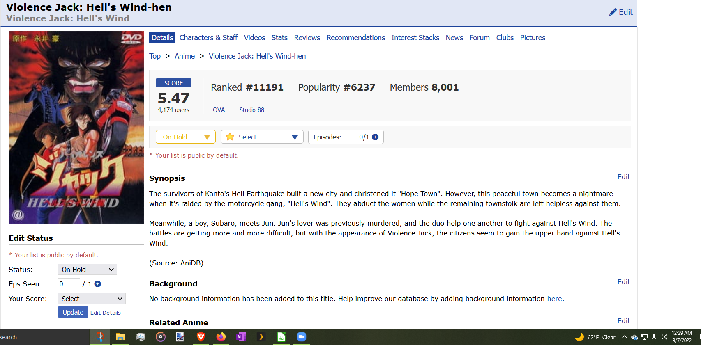Open the Clubs tab
The image size is (701, 345).
pyautogui.click(x=505, y=38)
